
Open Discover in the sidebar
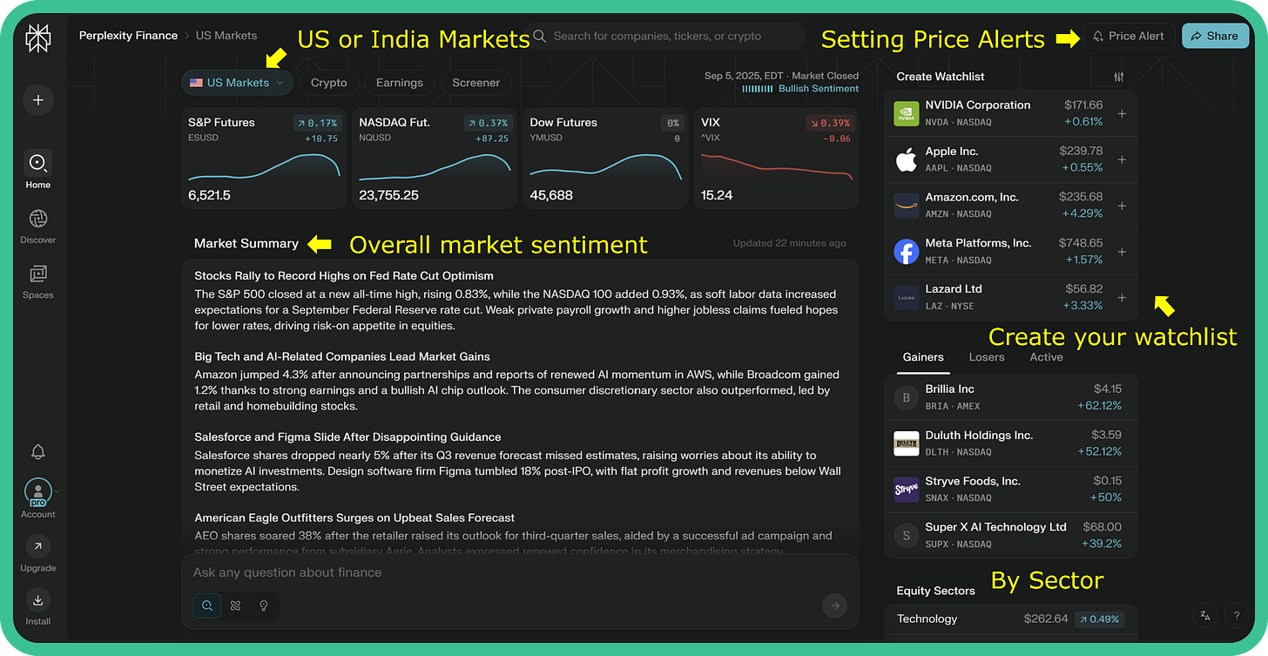[x=38, y=226]
